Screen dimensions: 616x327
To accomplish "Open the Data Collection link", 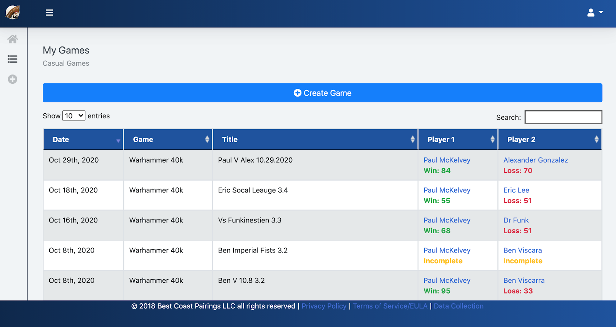I will [459, 306].
